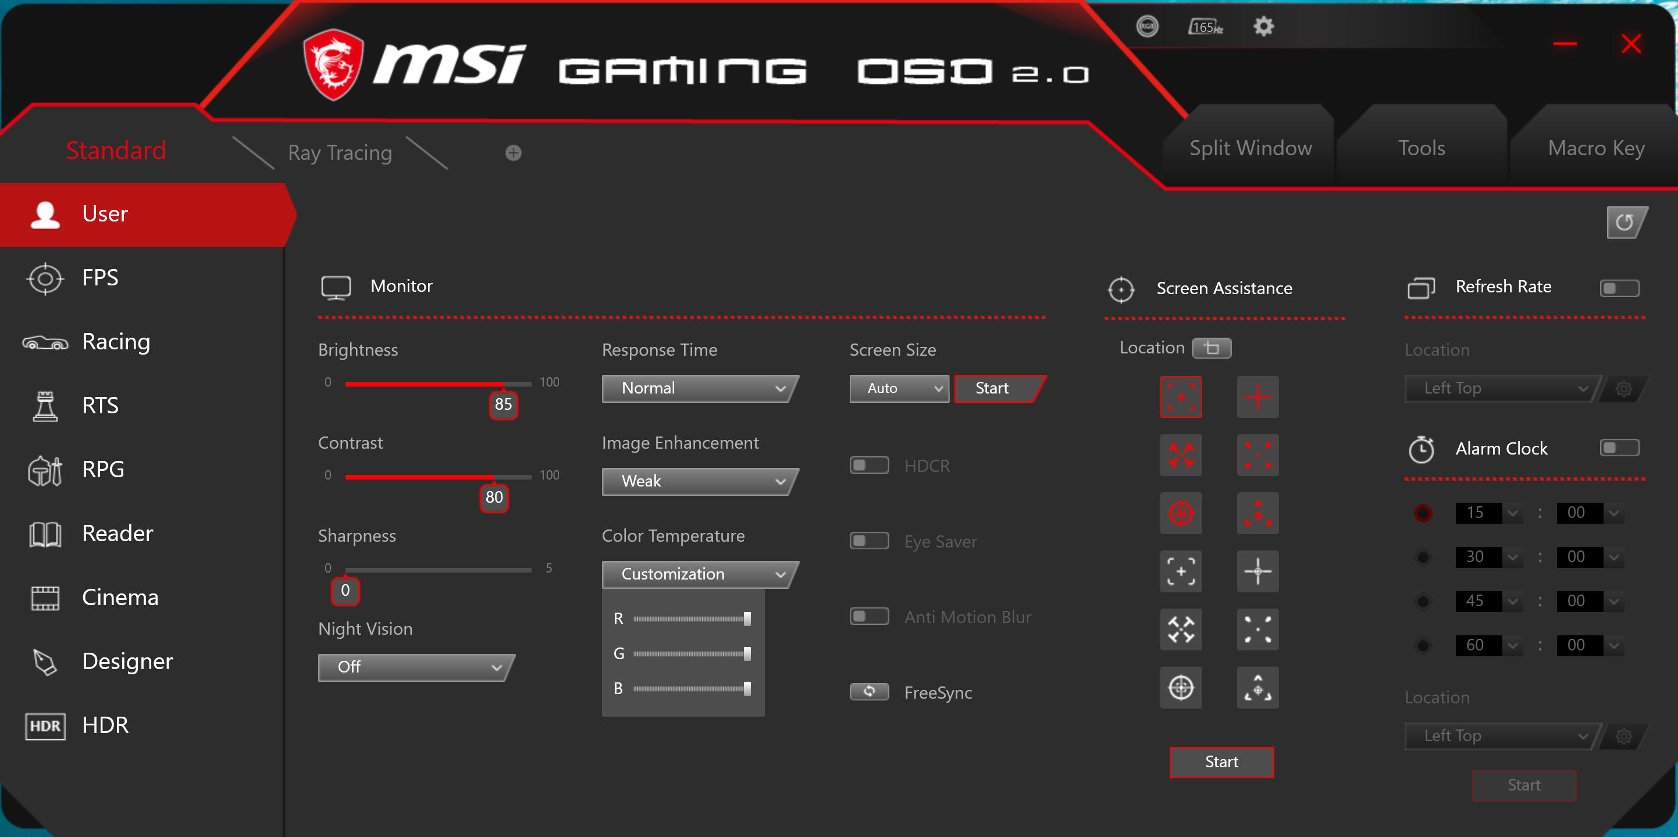The height and width of the screenshot is (837, 1678).
Task: Select the red bracket crosshair icon
Action: coord(1181,397)
